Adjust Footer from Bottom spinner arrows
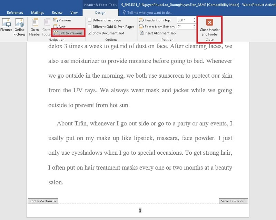This screenshot has height=220, width=276. click(x=195, y=27)
